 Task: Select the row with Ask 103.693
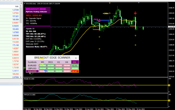coord(10,29)
